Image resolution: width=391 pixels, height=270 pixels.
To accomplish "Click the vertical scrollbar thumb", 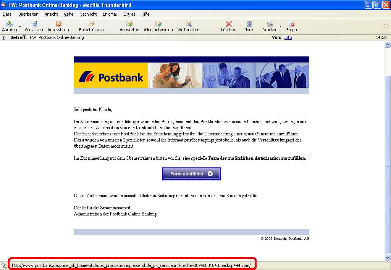I will pyautogui.click(x=387, y=164).
